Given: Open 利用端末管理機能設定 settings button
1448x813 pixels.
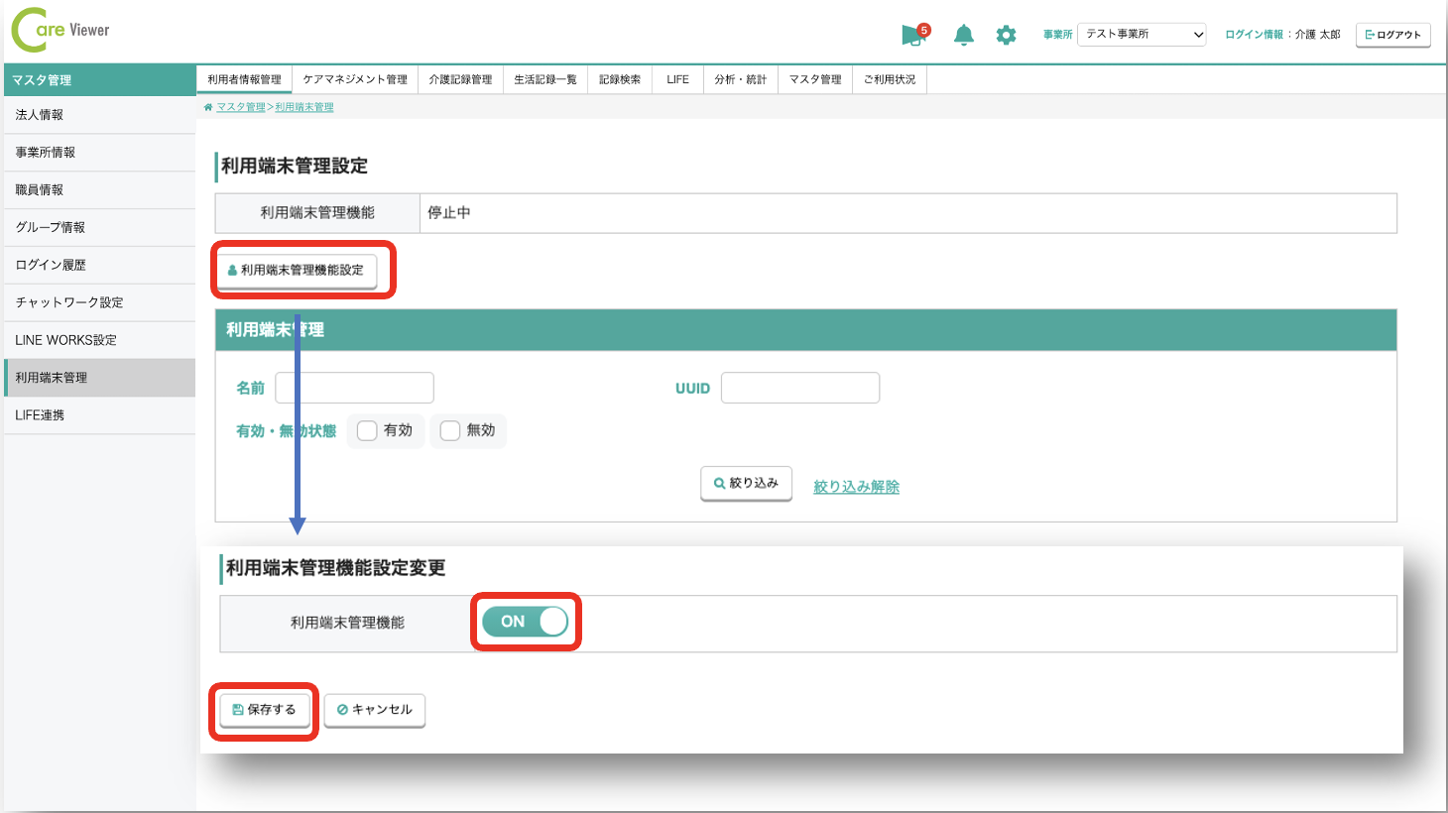Looking at the screenshot, I should tap(297, 270).
